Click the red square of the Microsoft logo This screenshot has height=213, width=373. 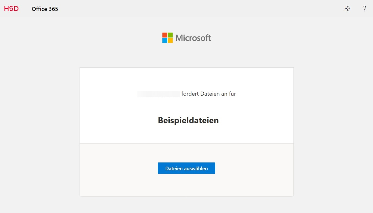pos(165,35)
